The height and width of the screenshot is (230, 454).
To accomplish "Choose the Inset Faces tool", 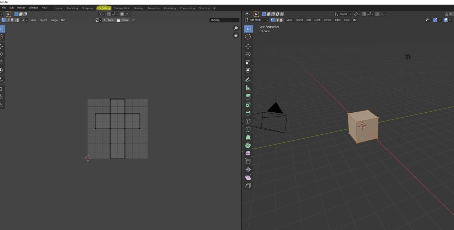I will [248, 105].
